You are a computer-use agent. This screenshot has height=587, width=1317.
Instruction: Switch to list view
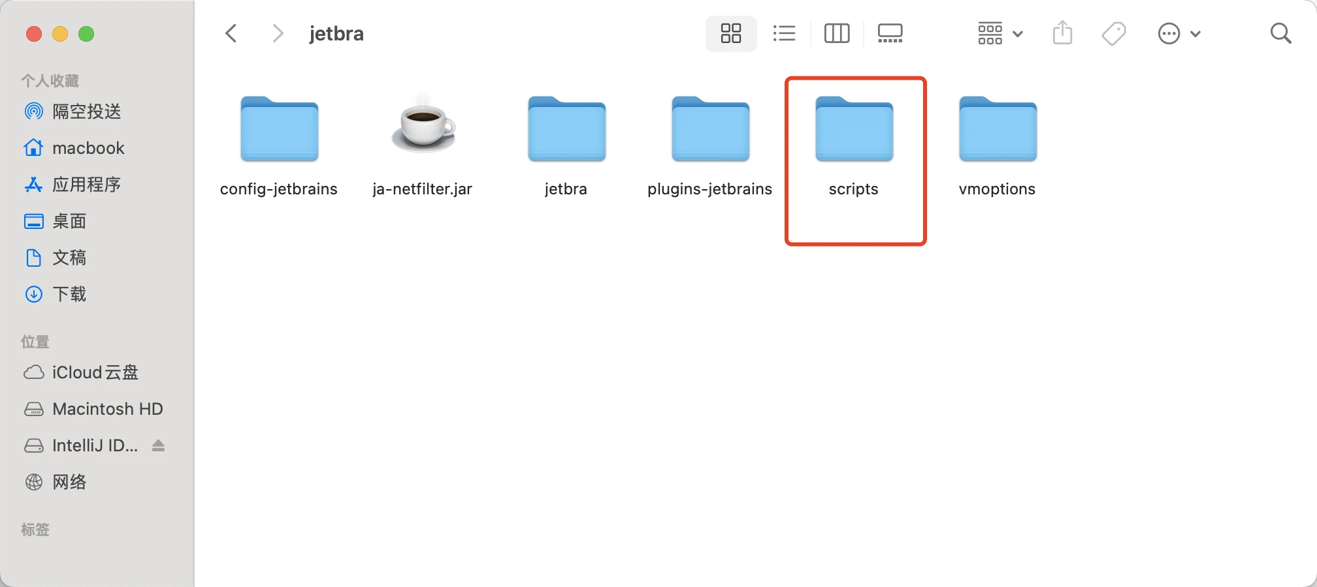pyautogui.click(x=784, y=33)
